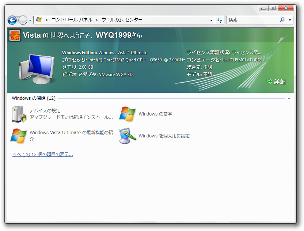The width and height of the screenshot is (304, 231).
Task: Click the ビデオ アダプタ VMware SVGA 3D text
Action: pyautogui.click(x=97, y=75)
